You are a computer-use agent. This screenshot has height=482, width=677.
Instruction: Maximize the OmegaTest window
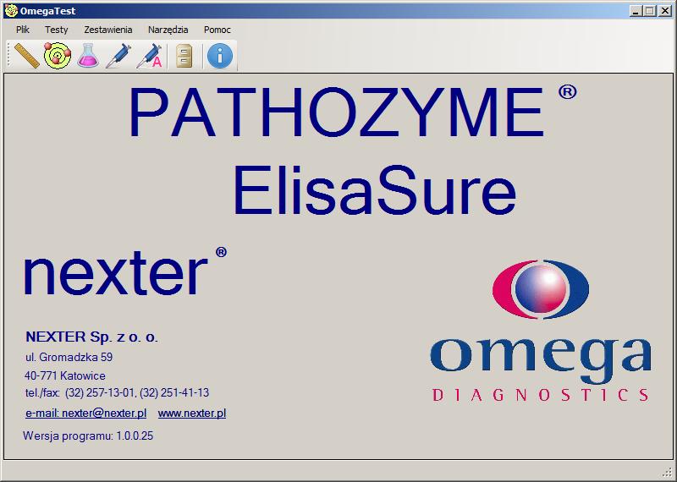(650, 11)
